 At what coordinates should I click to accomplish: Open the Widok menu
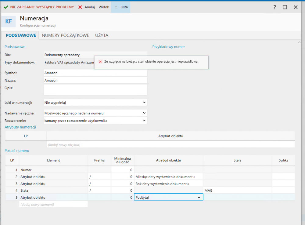click(104, 7)
